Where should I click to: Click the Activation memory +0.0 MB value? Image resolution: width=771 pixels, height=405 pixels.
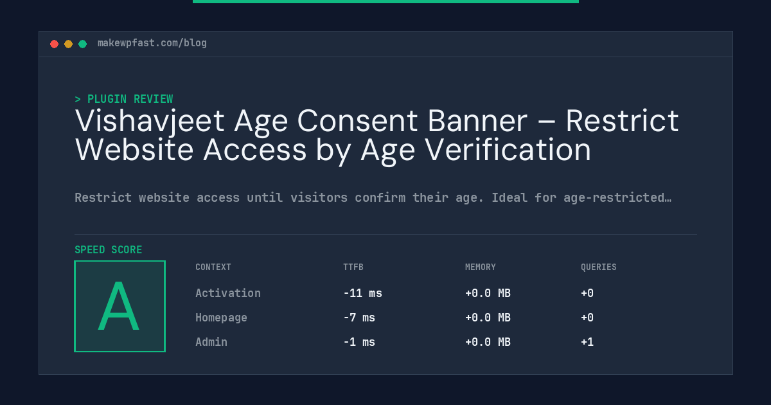(488, 293)
